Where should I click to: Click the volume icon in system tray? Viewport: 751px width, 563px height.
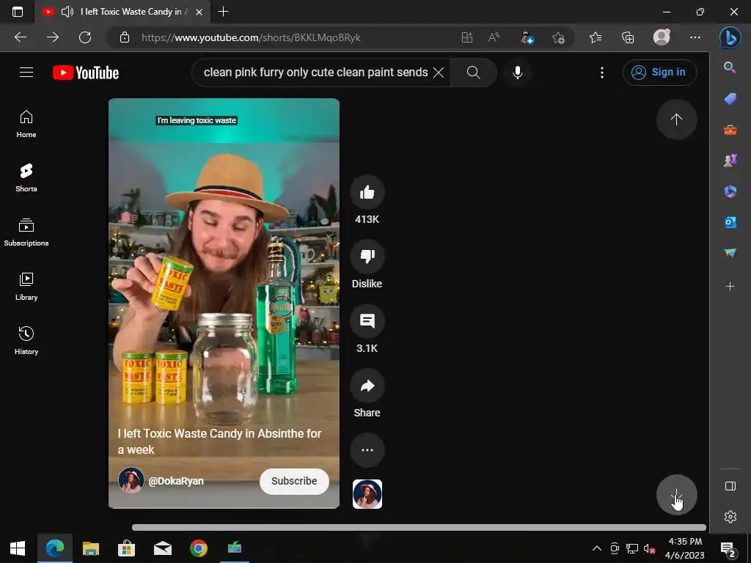[649, 548]
